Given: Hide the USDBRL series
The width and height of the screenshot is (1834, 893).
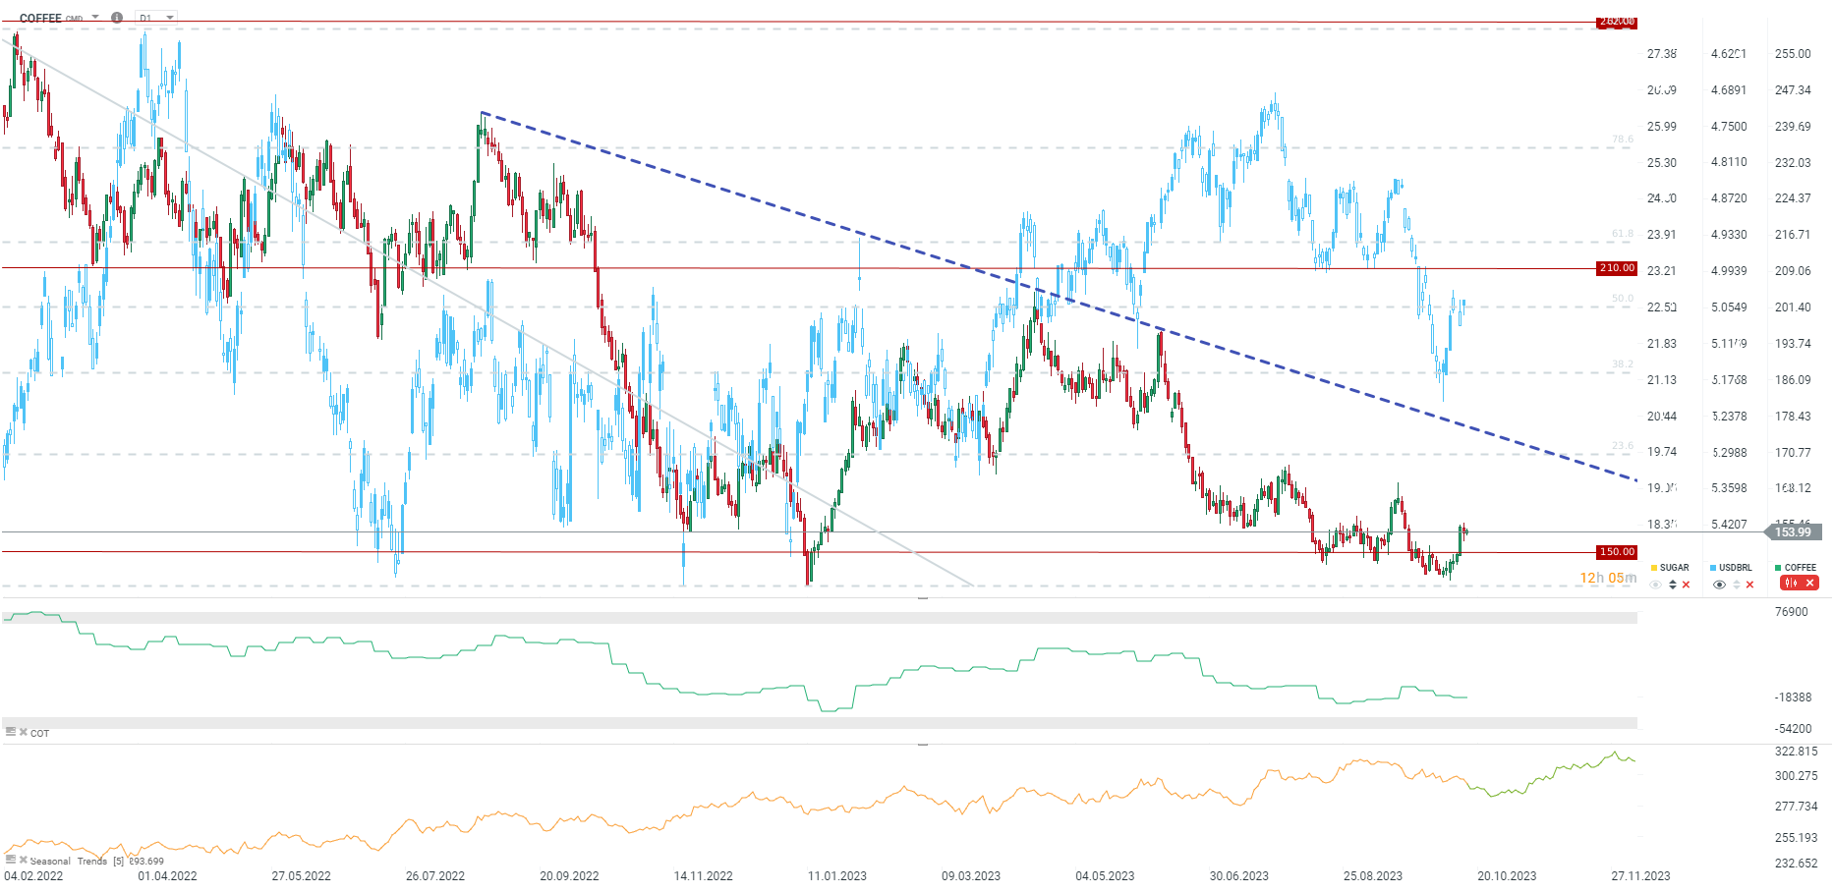Looking at the screenshot, I should (1719, 585).
